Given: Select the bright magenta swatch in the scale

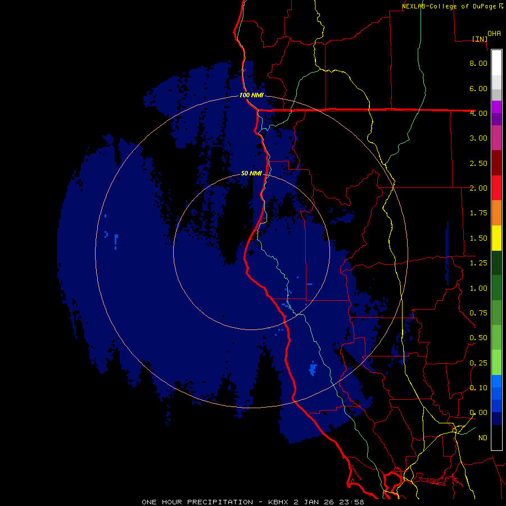Looking at the screenshot, I should [x=496, y=107].
